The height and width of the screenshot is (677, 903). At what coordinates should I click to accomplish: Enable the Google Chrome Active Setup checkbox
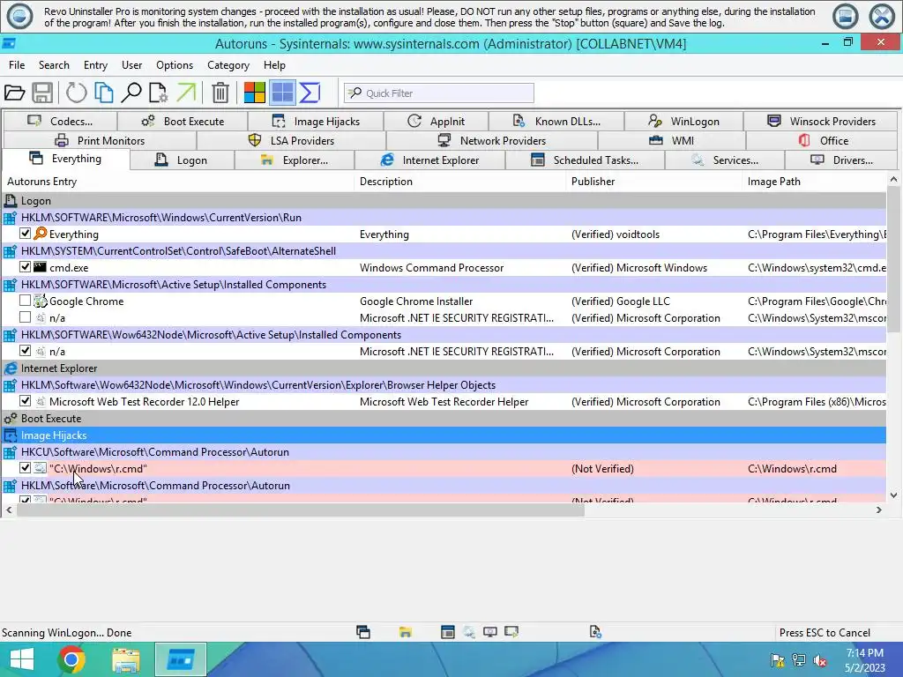click(x=25, y=300)
